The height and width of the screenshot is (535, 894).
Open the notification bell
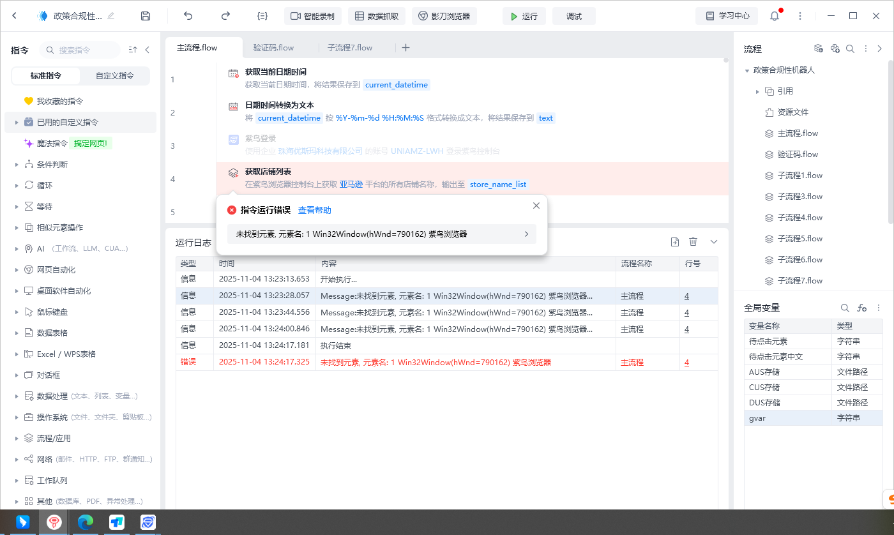[x=775, y=16]
